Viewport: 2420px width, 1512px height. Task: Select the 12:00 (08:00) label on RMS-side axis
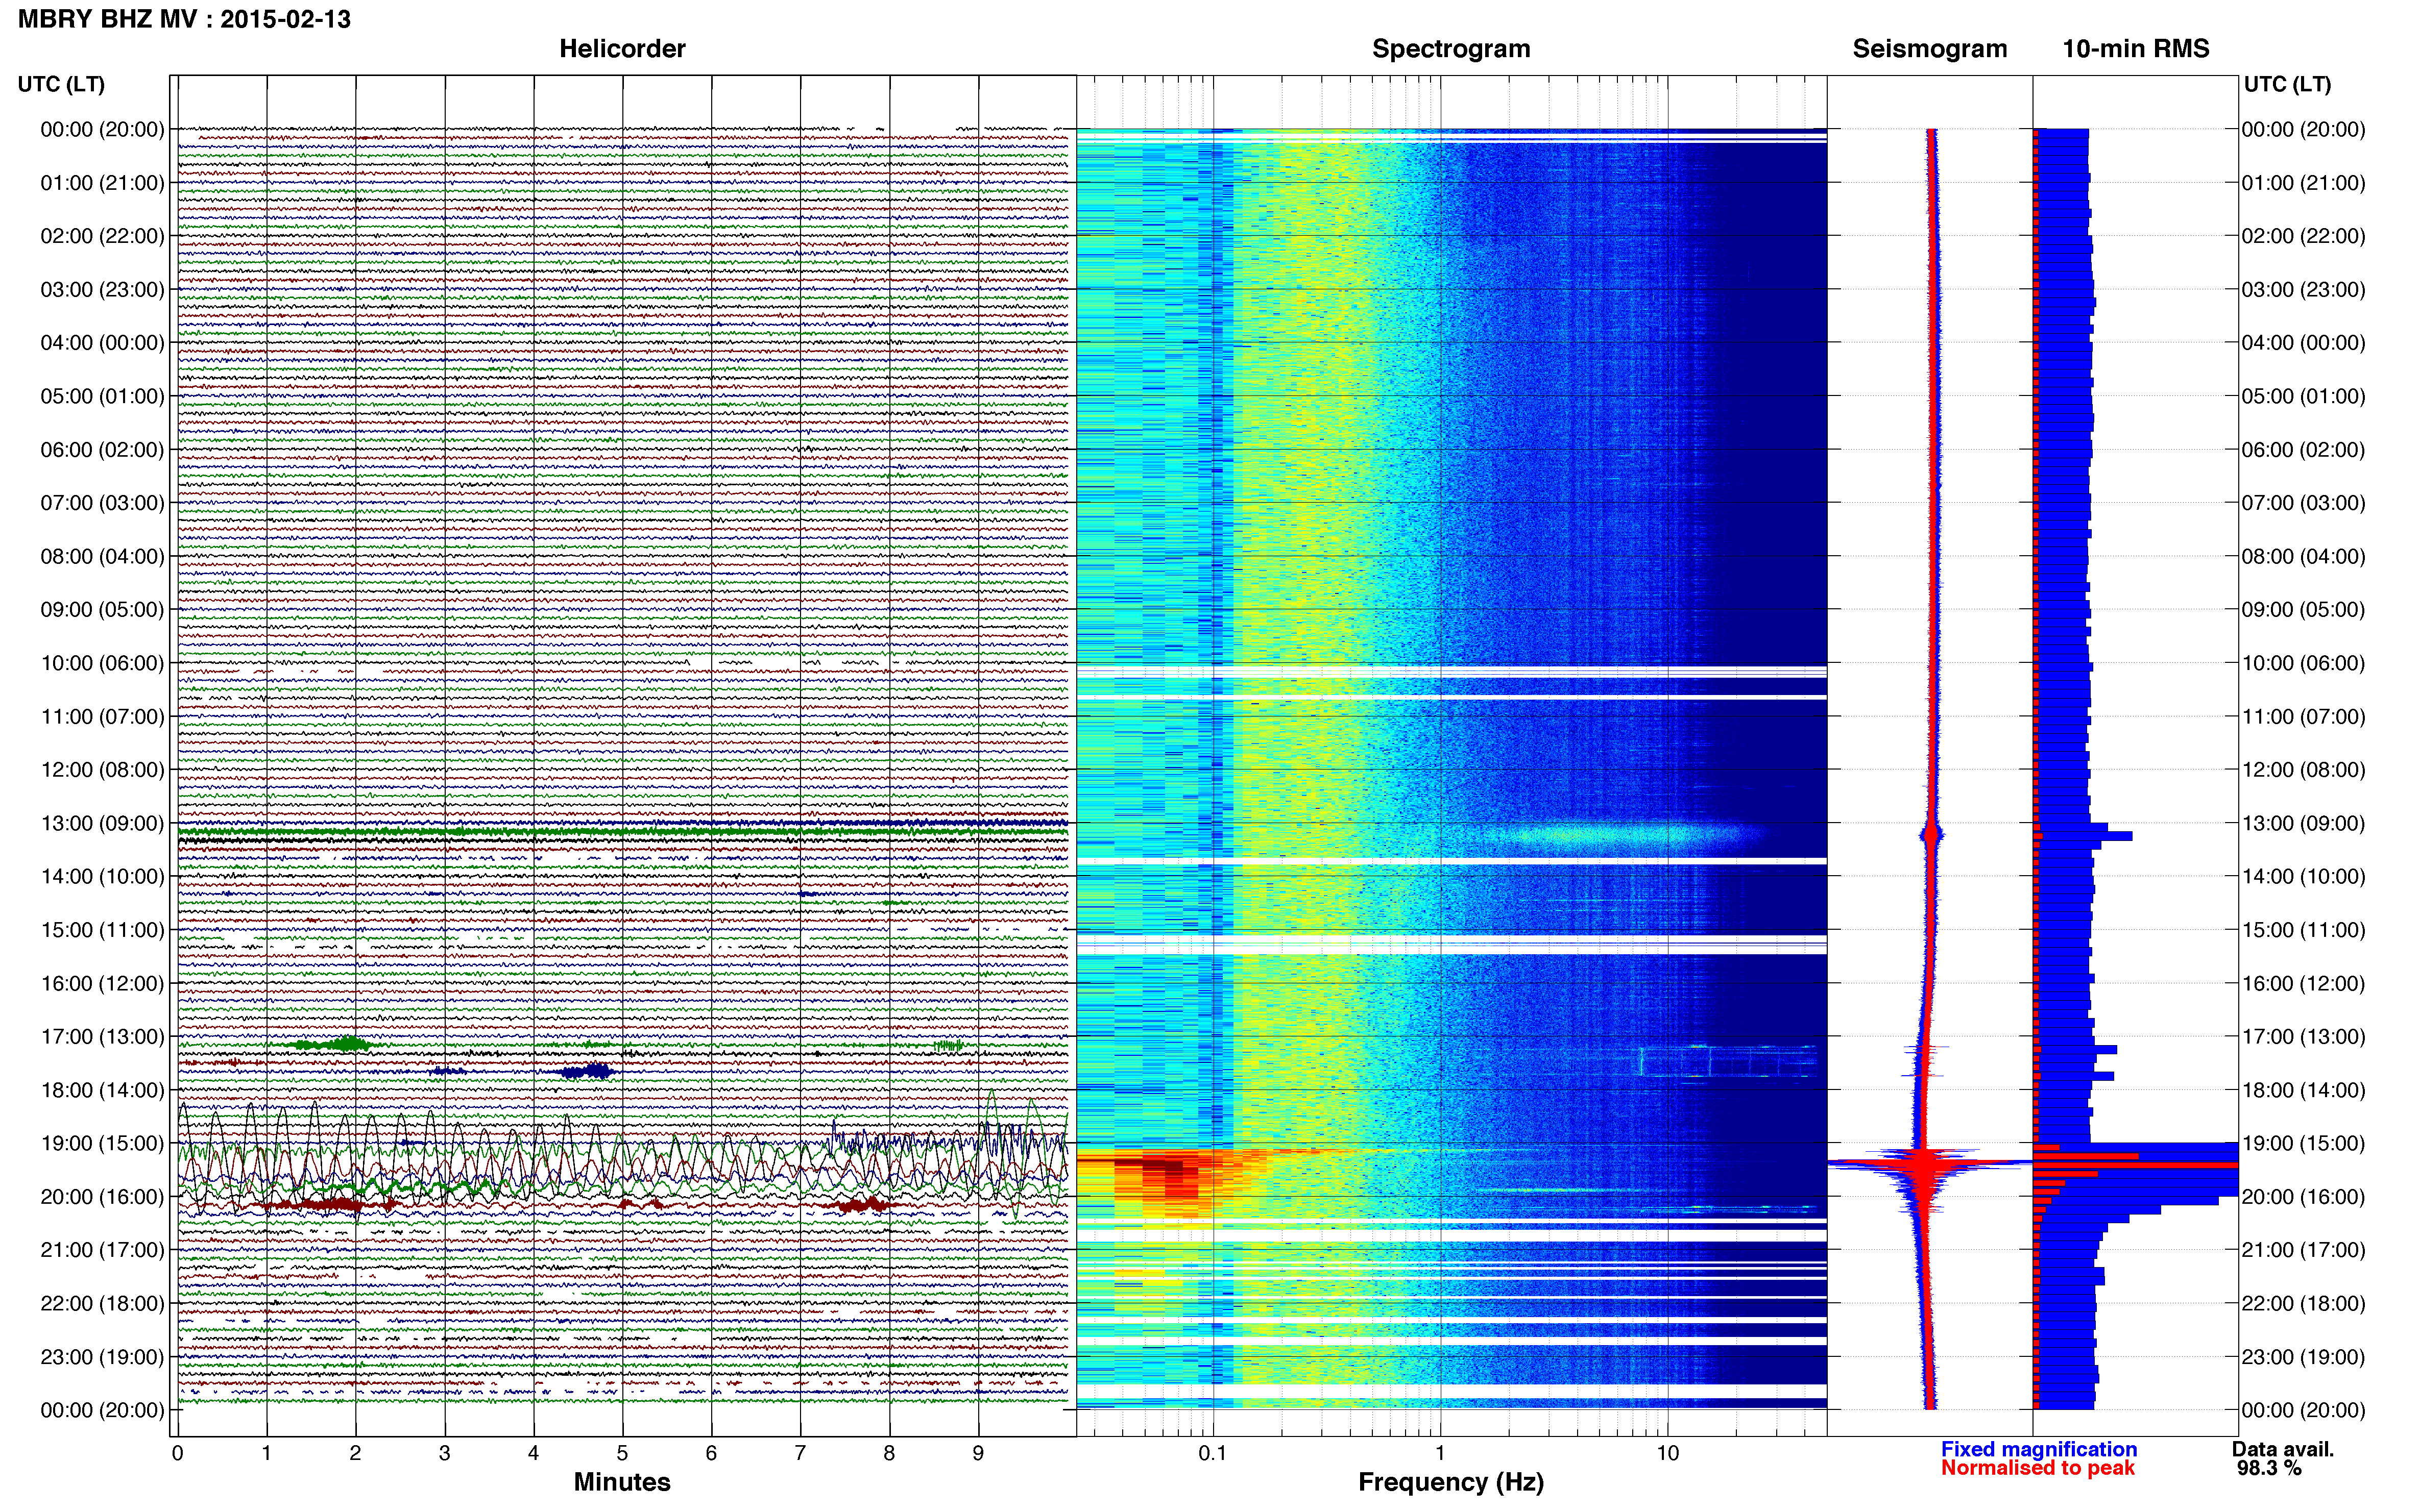[2303, 770]
